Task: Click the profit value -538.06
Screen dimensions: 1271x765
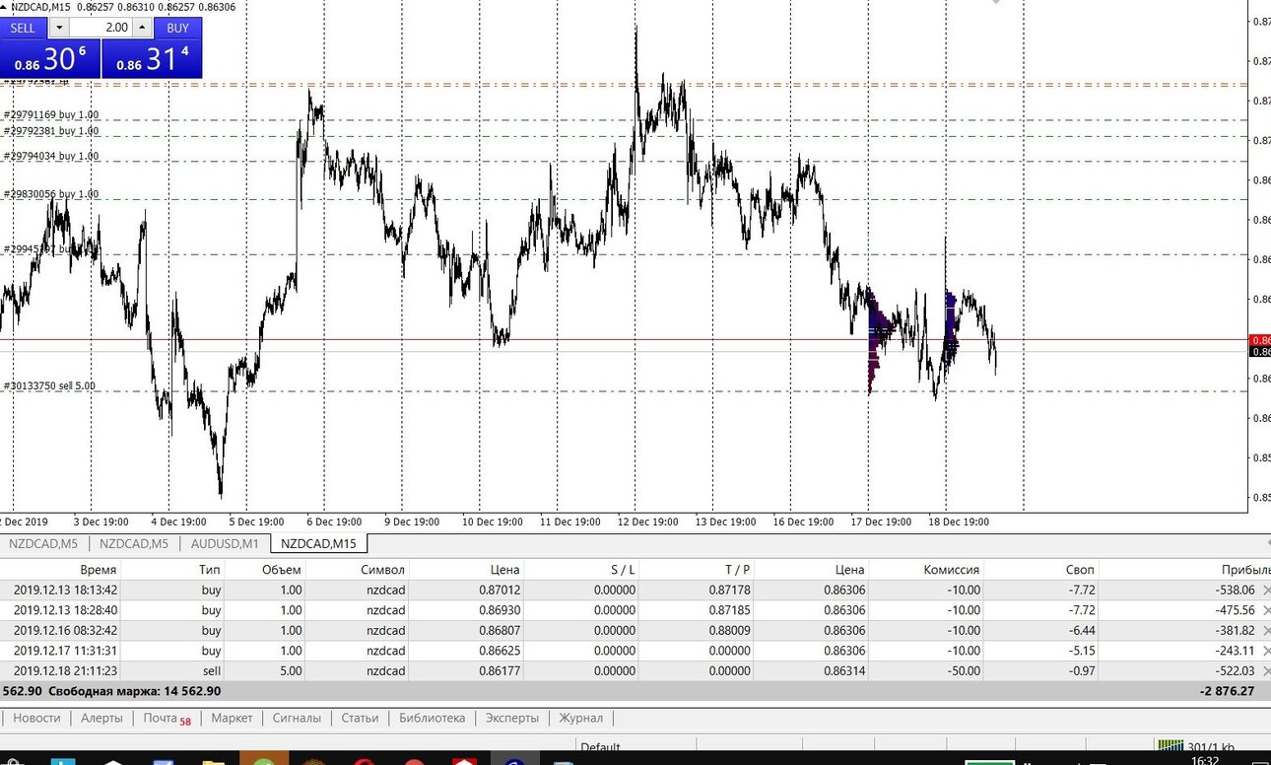Action: coord(1235,590)
